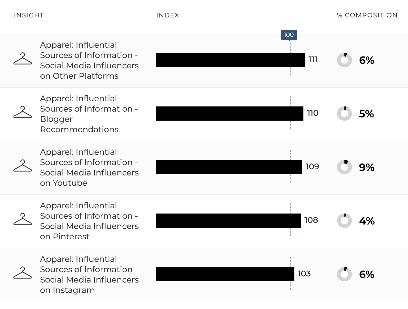Sort by the INDEX column header
This screenshot has height=309, width=408.
point(168,15)
